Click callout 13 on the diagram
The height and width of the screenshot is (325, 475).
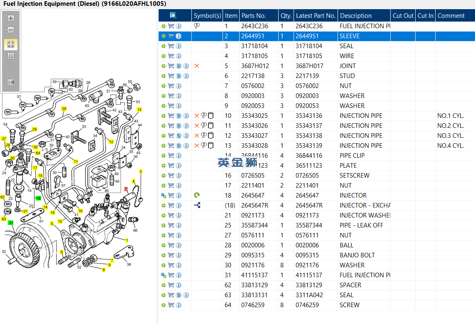(x=139, y=110)
